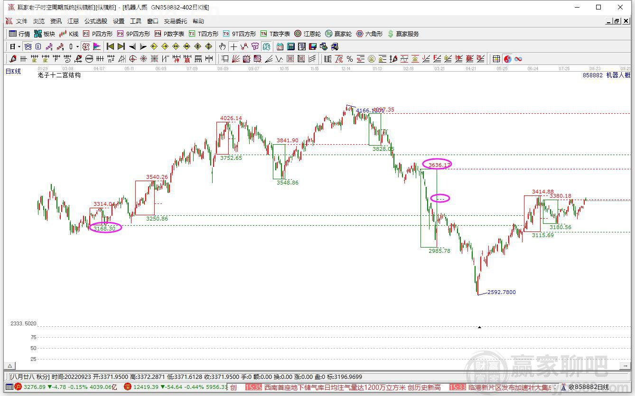Open the 9P四方形 tool

click(133, 34)
